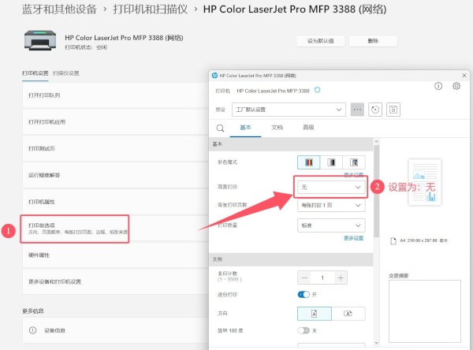Open 更多设备和打印机设置 row

116,281
